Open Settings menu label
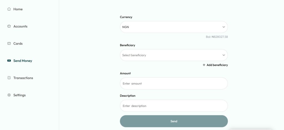 click(19, 95)
